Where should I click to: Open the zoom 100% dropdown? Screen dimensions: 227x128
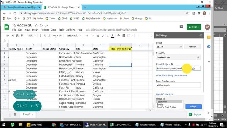tap(32, 36)
